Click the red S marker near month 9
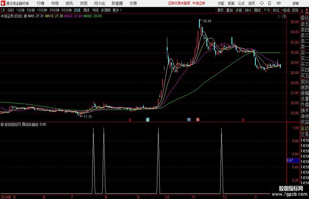The width and height of the screenshot is (309, 199). 130,120
